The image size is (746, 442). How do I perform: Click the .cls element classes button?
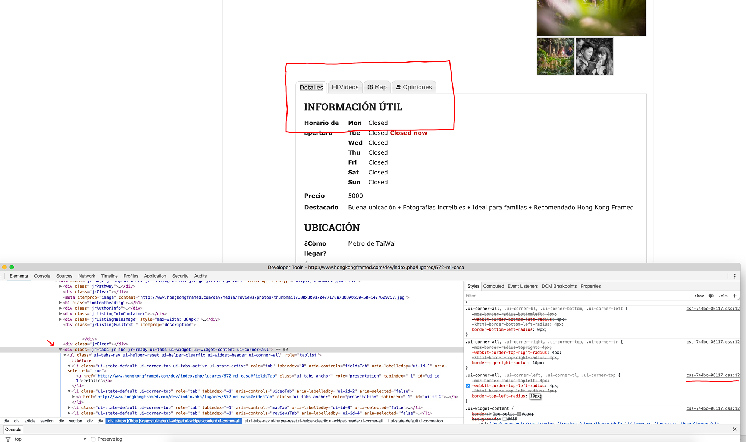[723, 296]
